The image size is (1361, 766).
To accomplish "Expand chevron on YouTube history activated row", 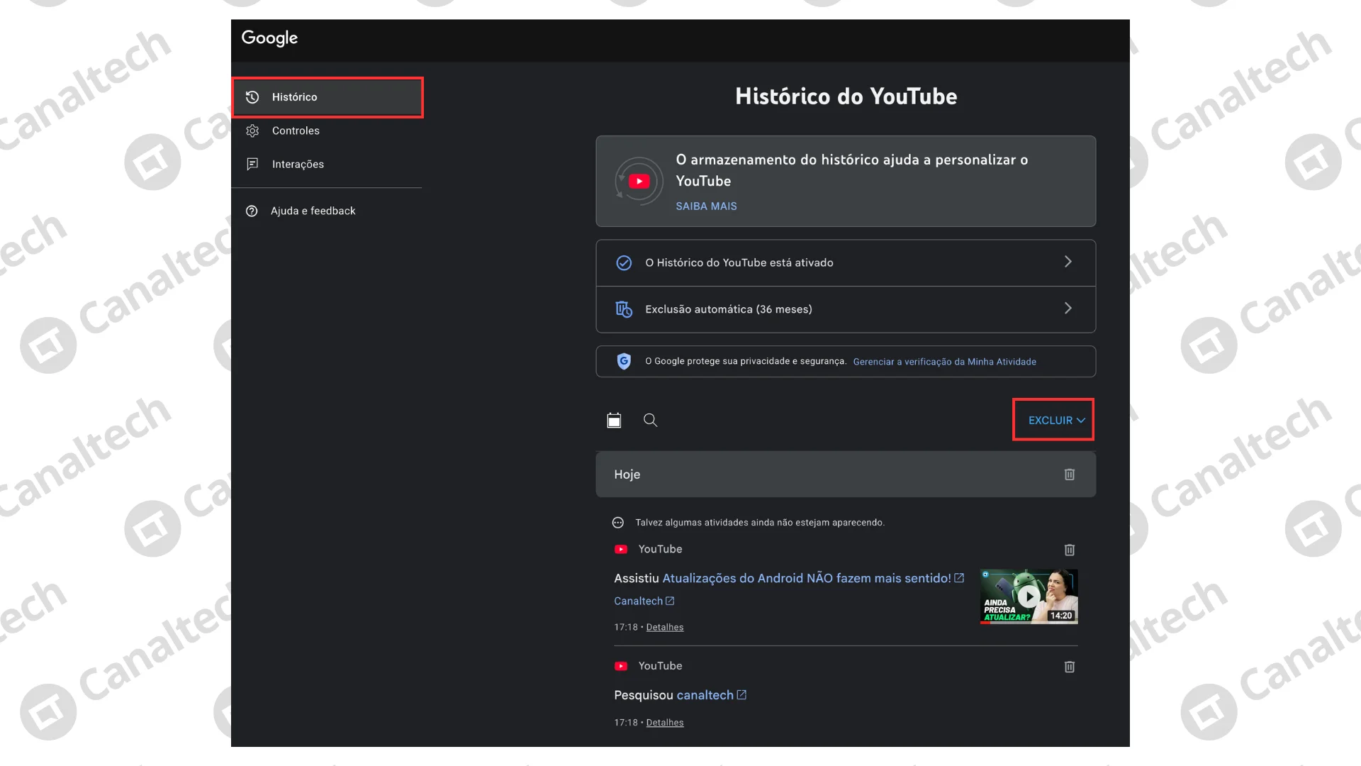I will click(1068, 262).
